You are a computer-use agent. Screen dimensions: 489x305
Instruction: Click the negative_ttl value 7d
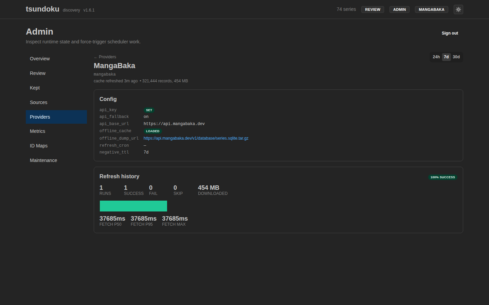[x=146, y=152]
